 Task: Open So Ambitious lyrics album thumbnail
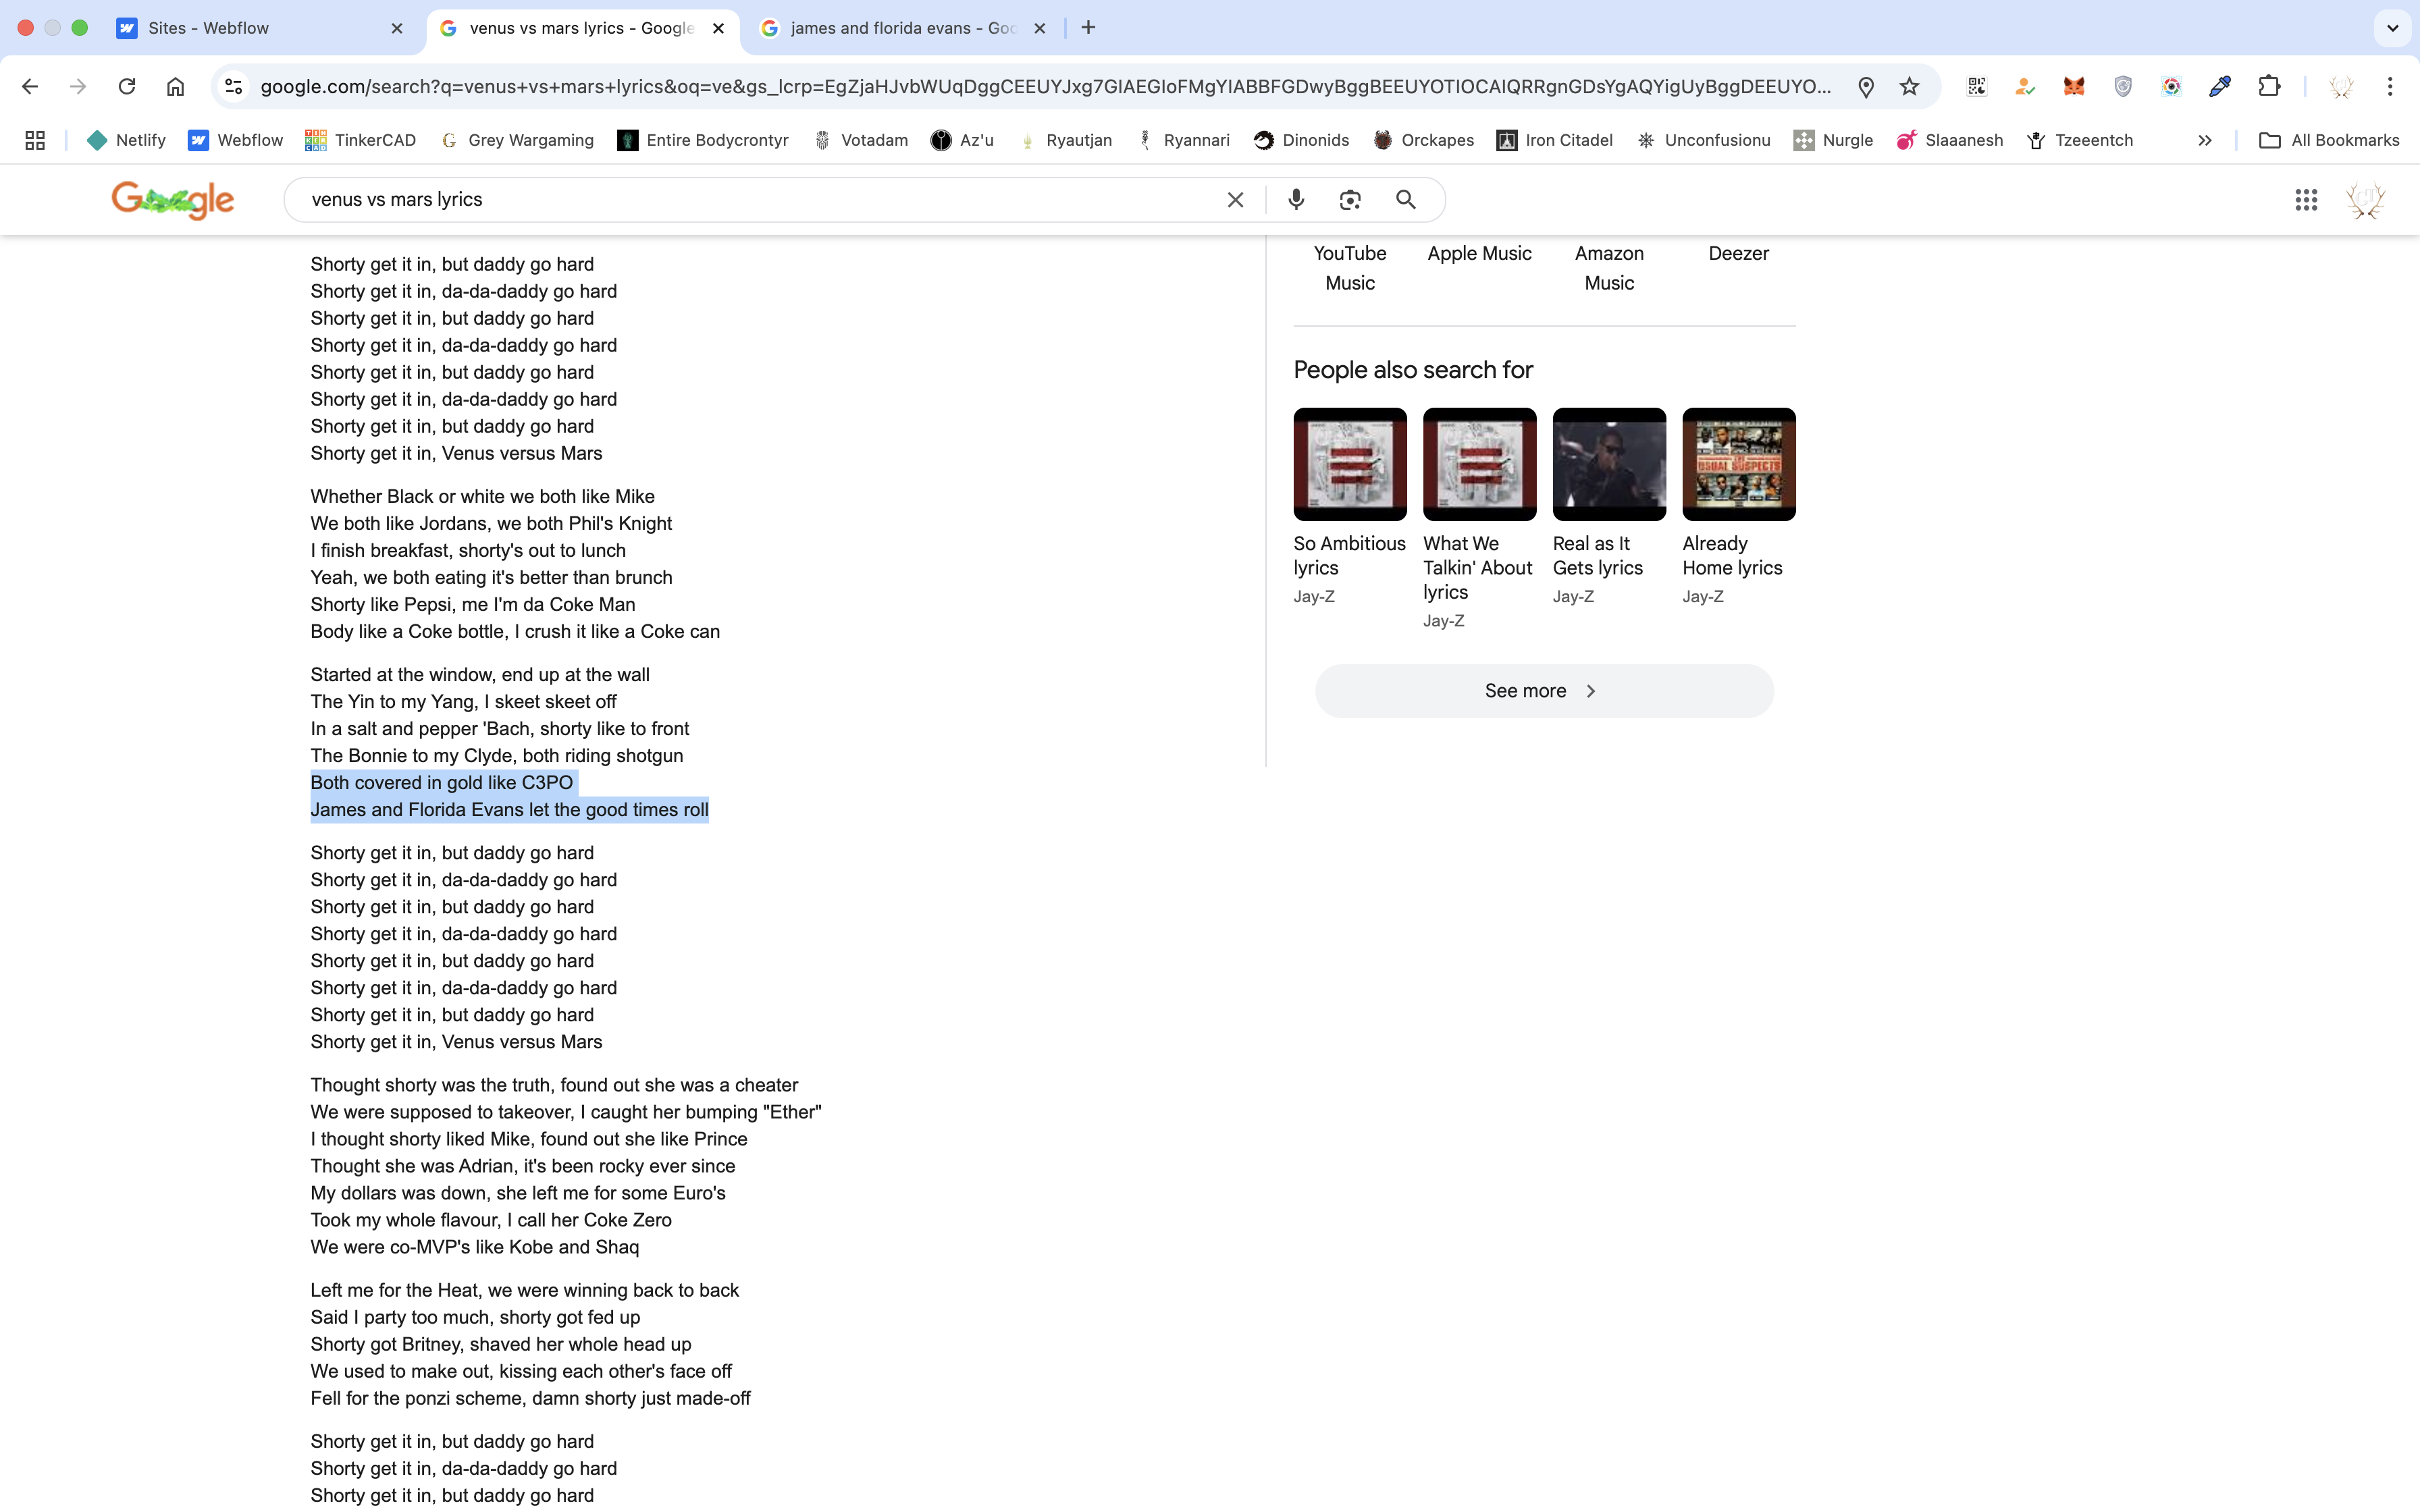1349,464
